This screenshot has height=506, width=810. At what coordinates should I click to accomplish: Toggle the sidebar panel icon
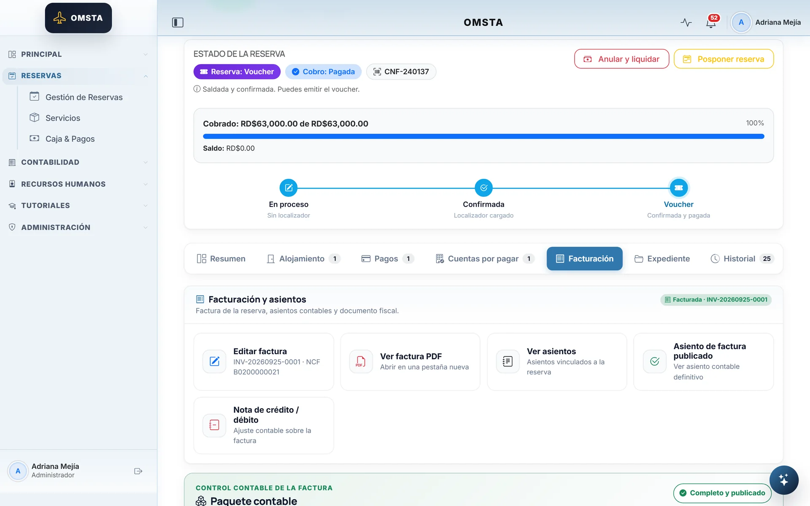[x=178, y=22]
